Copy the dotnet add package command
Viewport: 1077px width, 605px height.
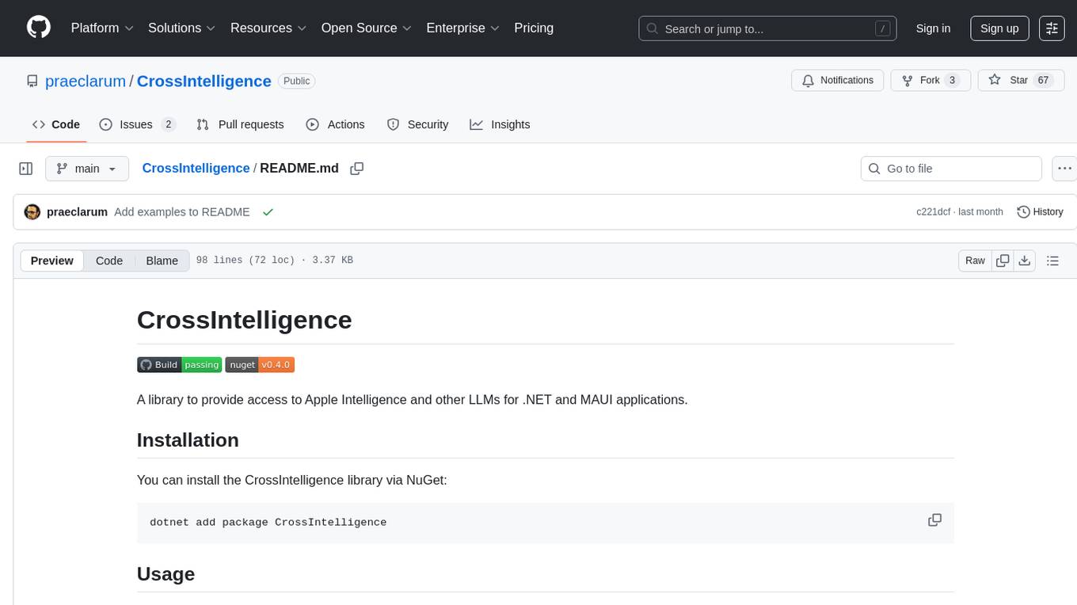pos(934,520)
